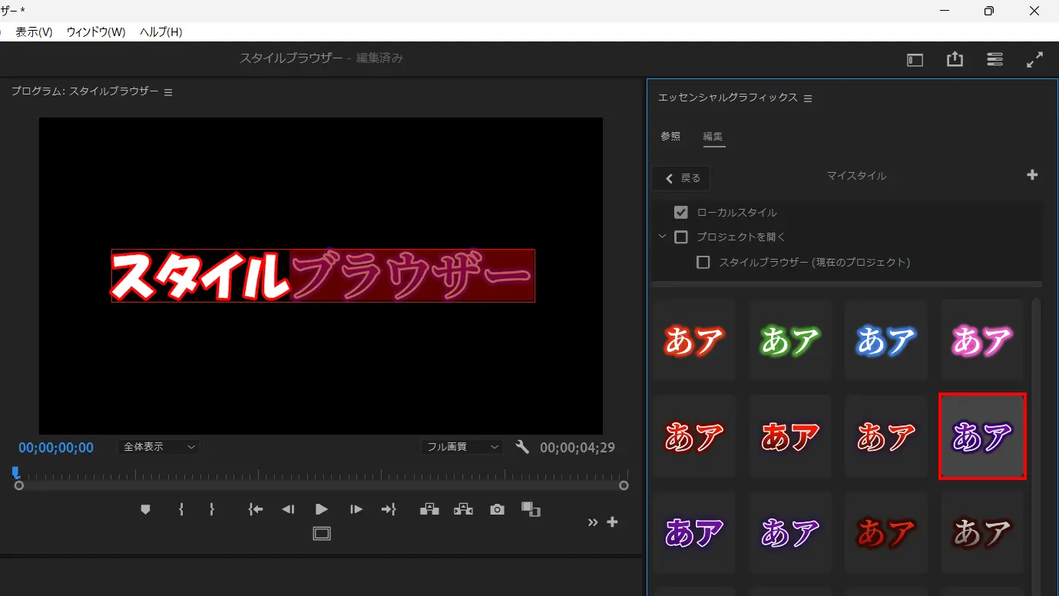Click the blue playhead on time ruler
This screenshot has height=596, width=1059.
[15, 472]
